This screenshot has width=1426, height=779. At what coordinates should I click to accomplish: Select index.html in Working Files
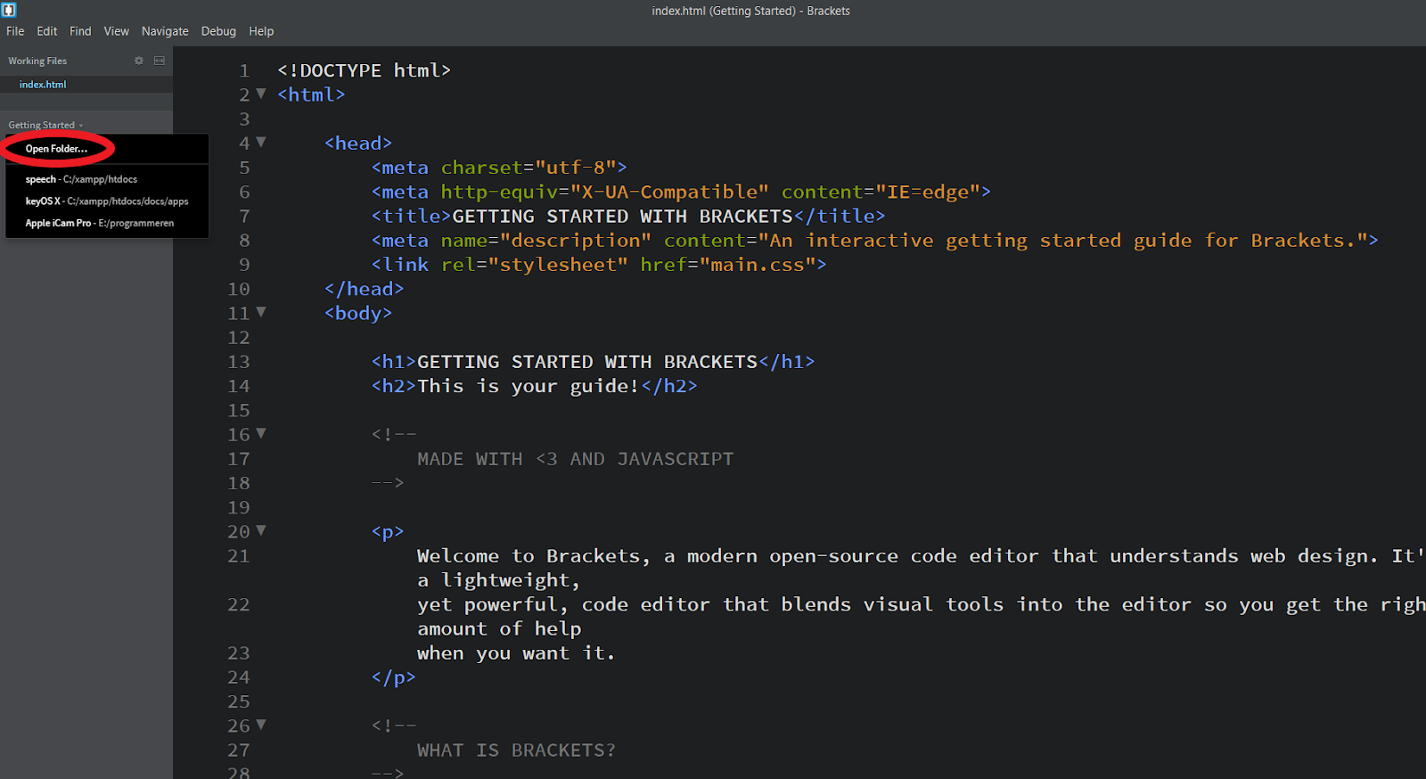[43, 85]
